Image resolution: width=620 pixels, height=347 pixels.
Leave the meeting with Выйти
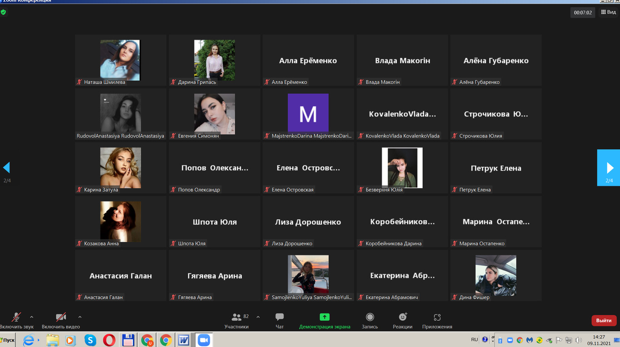click(x=604, y=320)
